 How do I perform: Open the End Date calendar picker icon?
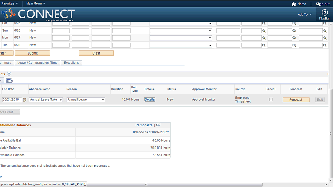pyautogui.click(x=24, y=100)
